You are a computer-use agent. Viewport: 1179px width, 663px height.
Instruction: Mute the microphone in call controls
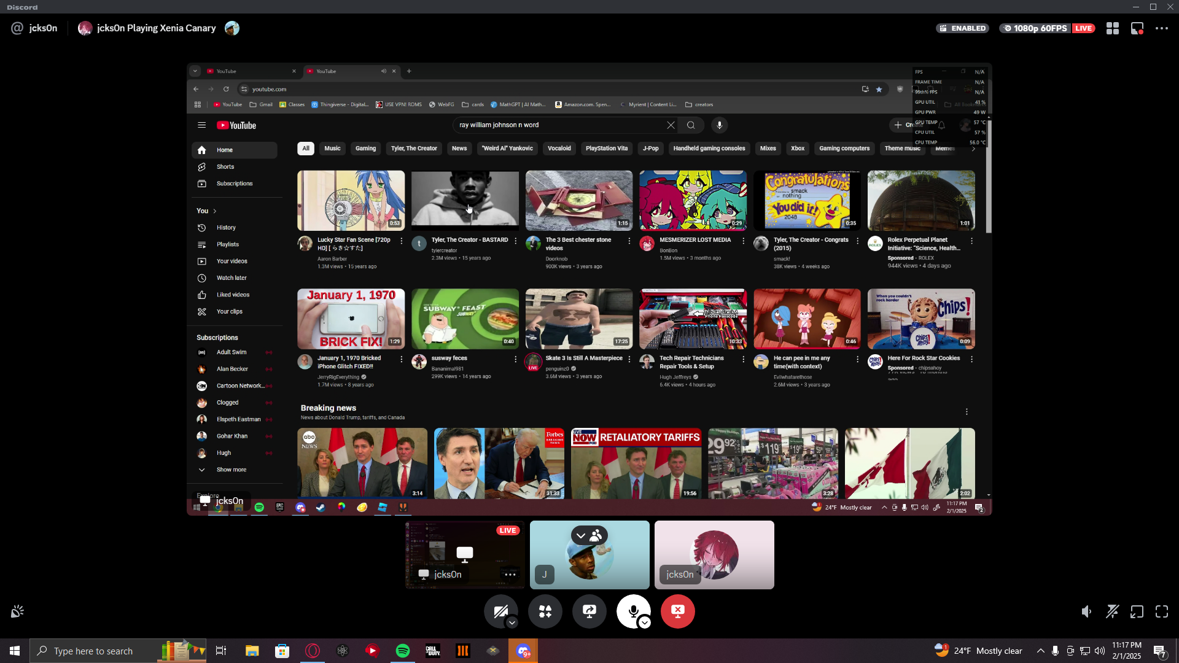[x=632, y=611]
